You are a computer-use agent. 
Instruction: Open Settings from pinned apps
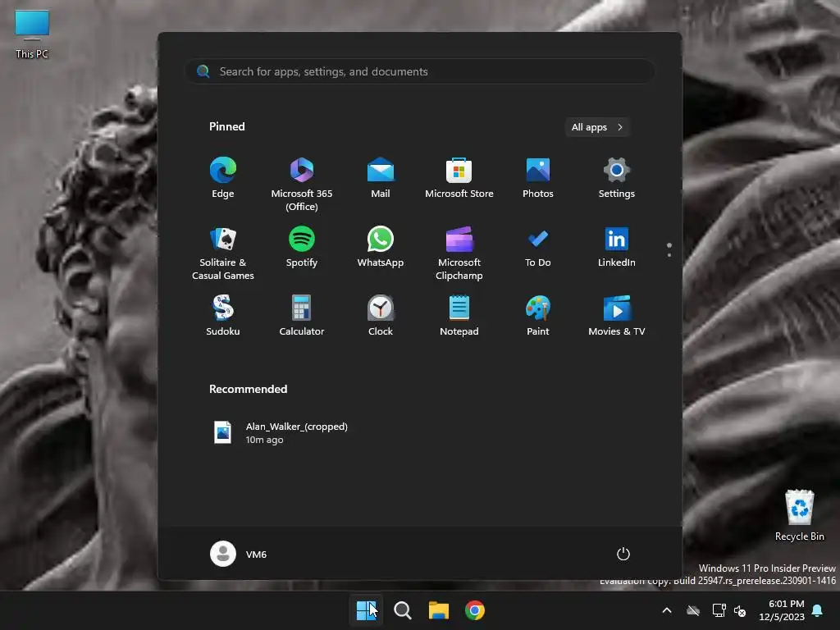[x=617, y=178]
